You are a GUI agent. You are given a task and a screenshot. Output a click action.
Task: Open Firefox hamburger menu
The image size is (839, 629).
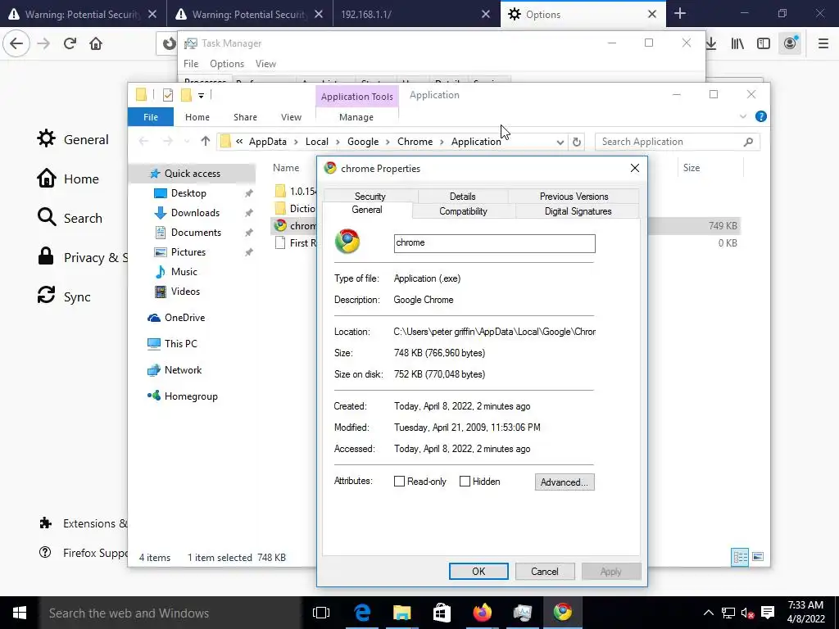(823, 43)
